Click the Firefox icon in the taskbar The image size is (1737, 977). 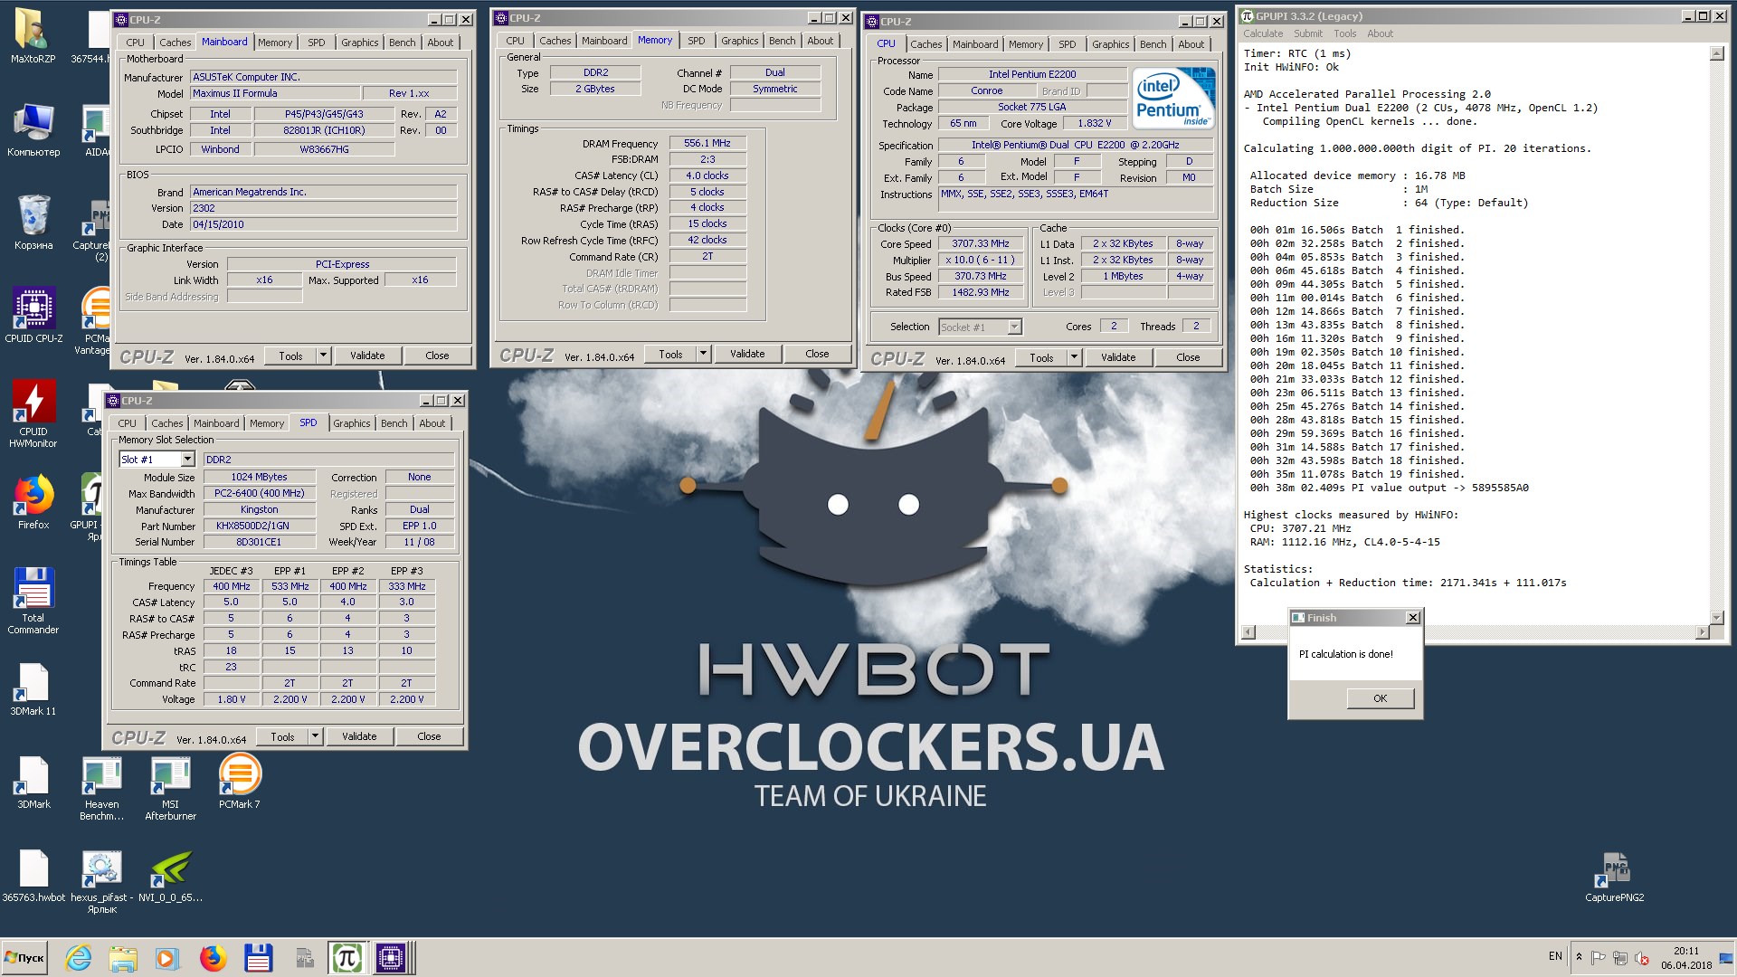(213, 957)
